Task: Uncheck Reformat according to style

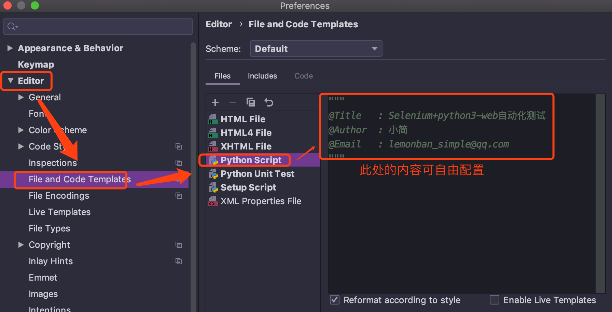Action: click(335, 300)
